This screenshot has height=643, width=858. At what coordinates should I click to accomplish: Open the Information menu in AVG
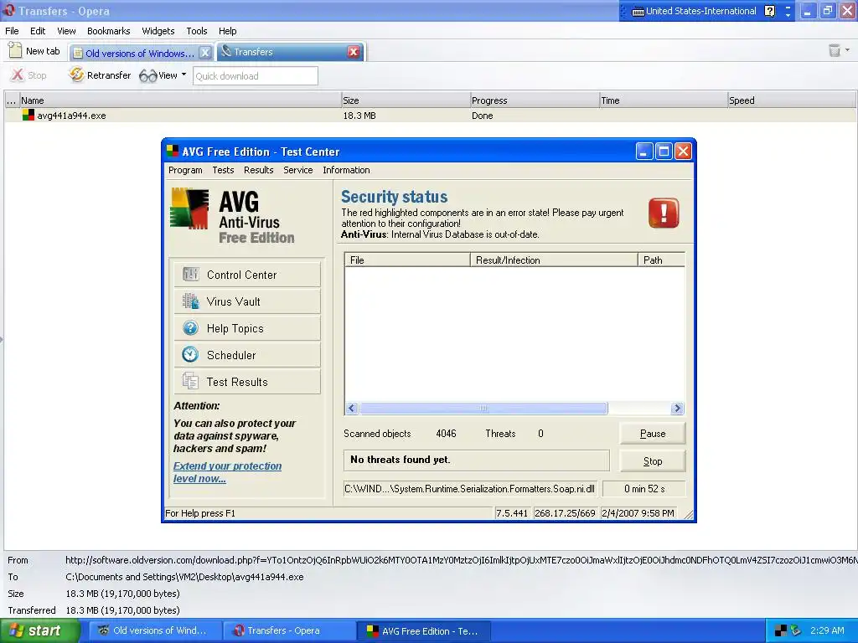(x=346, y=170)
